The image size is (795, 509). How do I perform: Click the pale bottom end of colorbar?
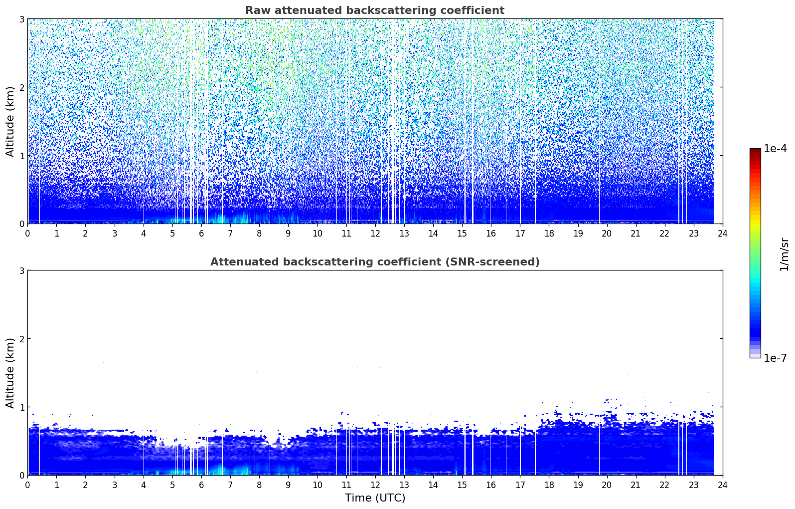pyautogui.click(x=755, y=354)
